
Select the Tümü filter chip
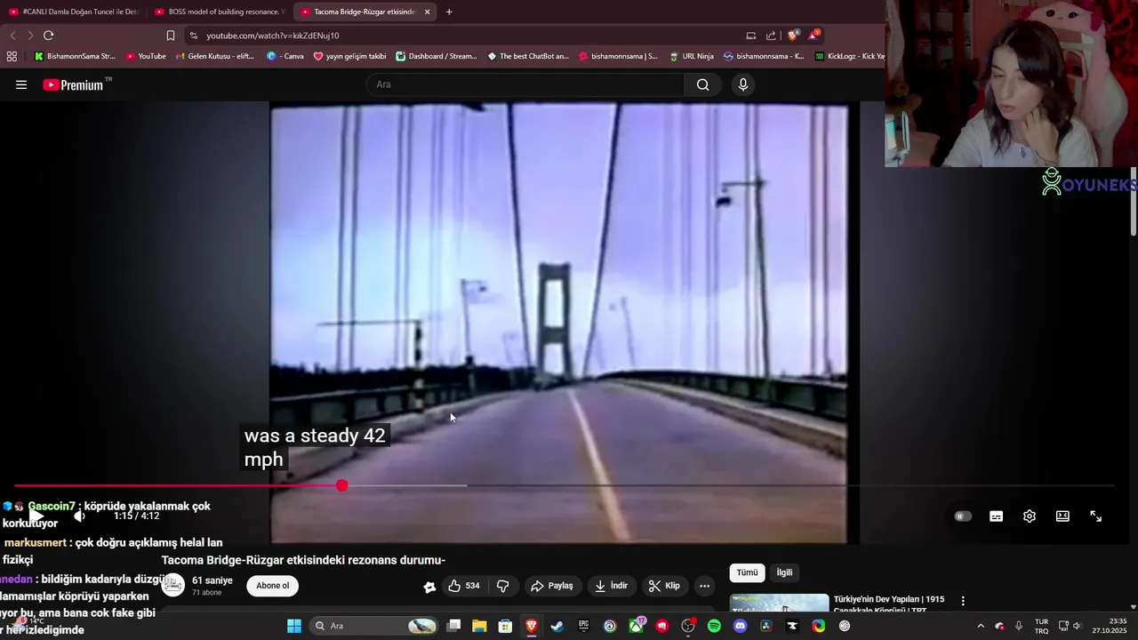pos(747,572)
